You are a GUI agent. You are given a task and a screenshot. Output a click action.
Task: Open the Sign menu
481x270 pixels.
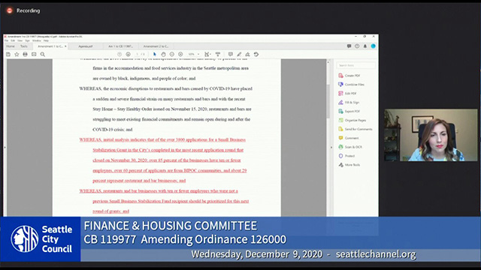click(x=27, y=40)
